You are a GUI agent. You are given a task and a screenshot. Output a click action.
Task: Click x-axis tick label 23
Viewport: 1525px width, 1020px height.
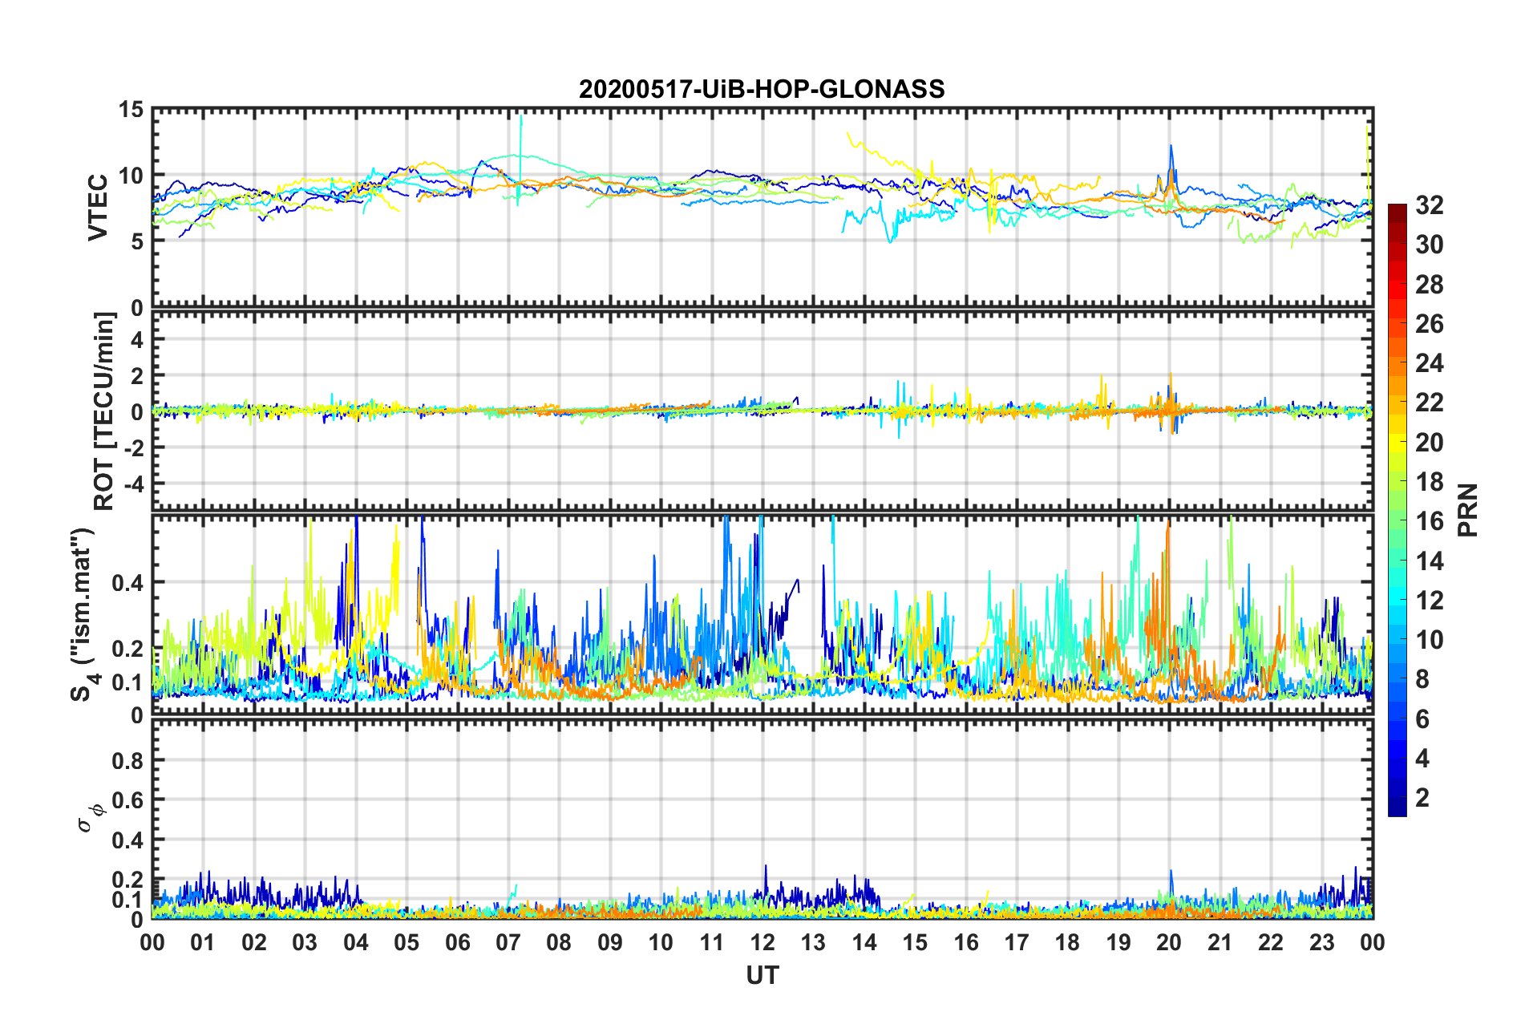[x=1322, y=942]
